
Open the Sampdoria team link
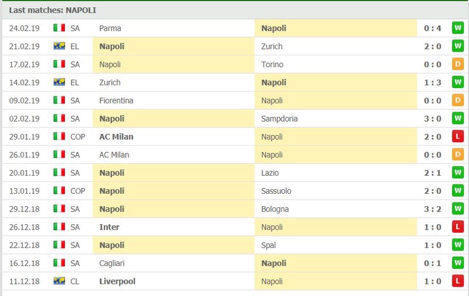tap(280, 119)
